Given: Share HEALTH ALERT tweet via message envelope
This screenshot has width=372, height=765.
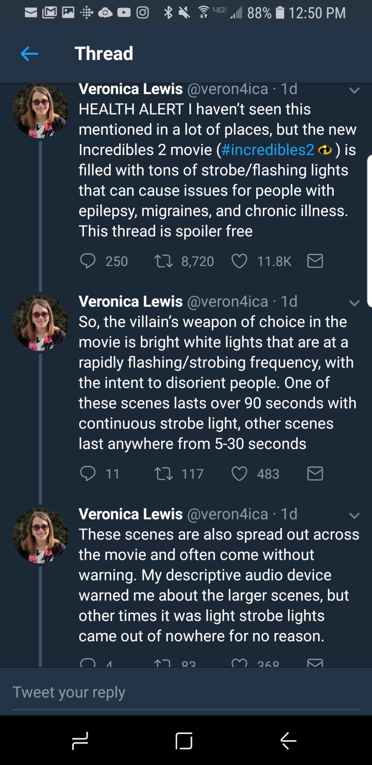Looking at the screenshot, I should (315, 261).
